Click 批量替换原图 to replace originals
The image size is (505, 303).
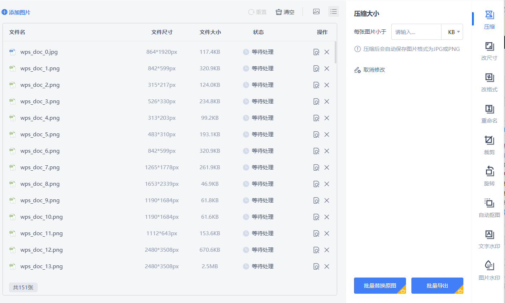(x=380, y=285)
